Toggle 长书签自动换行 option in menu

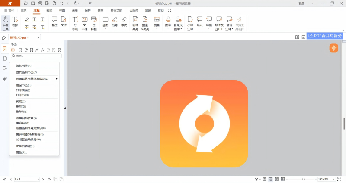point(29,140)
